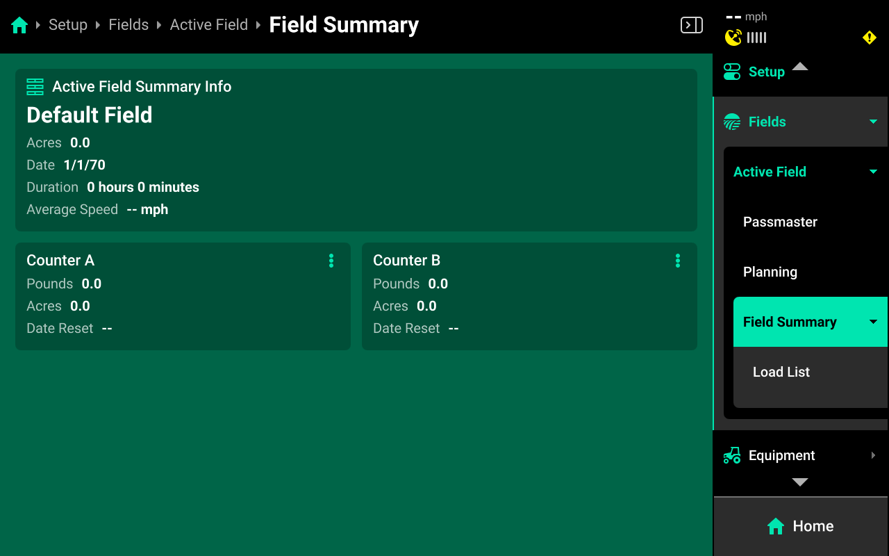Collapse the Field Summary dropdown arrow
The height and width of the screenshot is (556, 889).
[x=873, y=322]
